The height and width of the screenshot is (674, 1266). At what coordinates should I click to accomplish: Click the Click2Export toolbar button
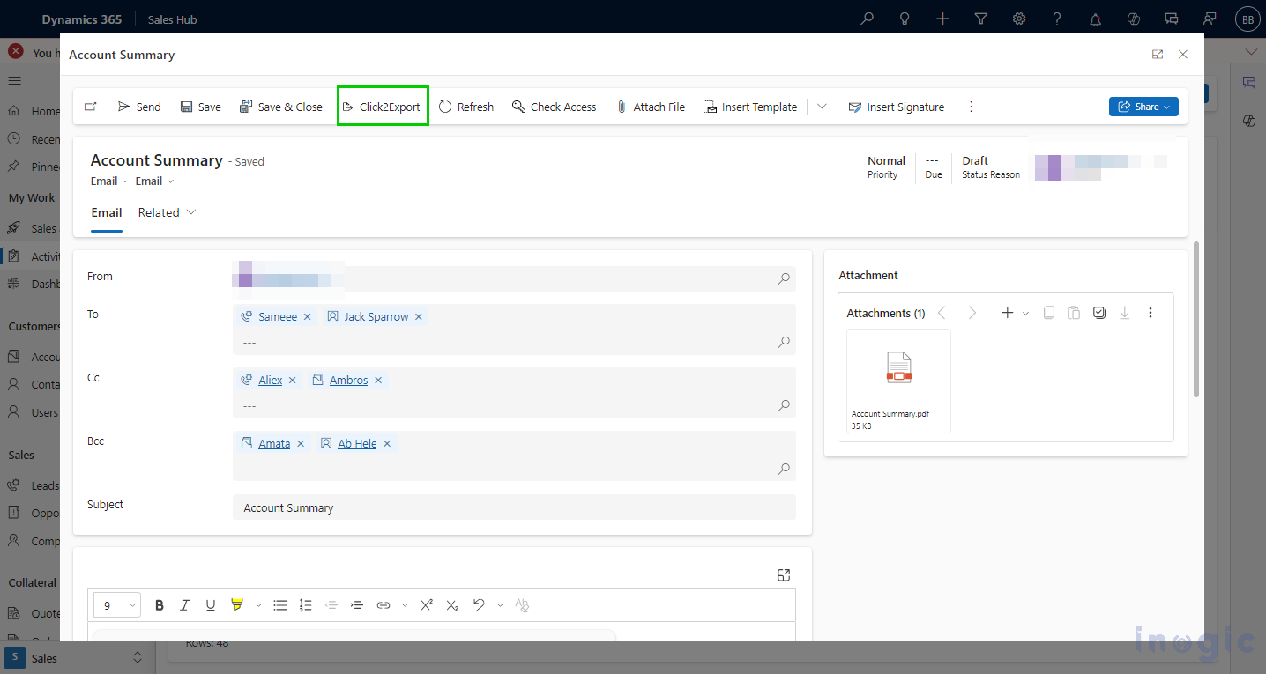coord(382,107)
